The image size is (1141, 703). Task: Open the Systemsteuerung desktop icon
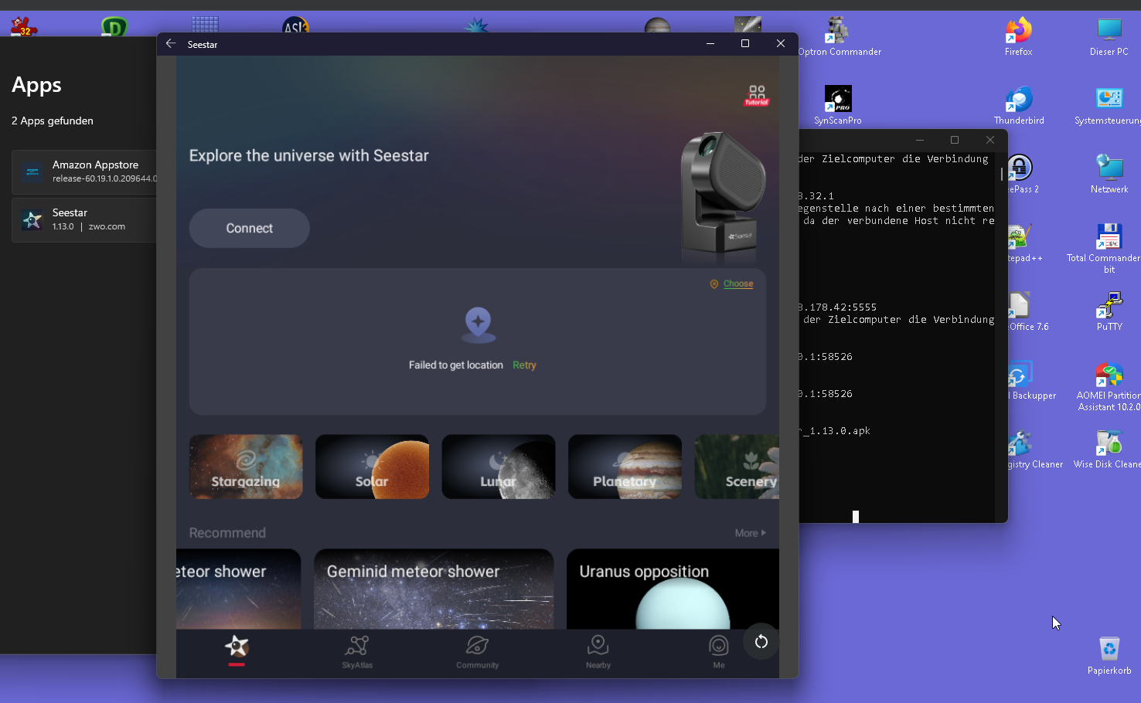[1109, 105]
